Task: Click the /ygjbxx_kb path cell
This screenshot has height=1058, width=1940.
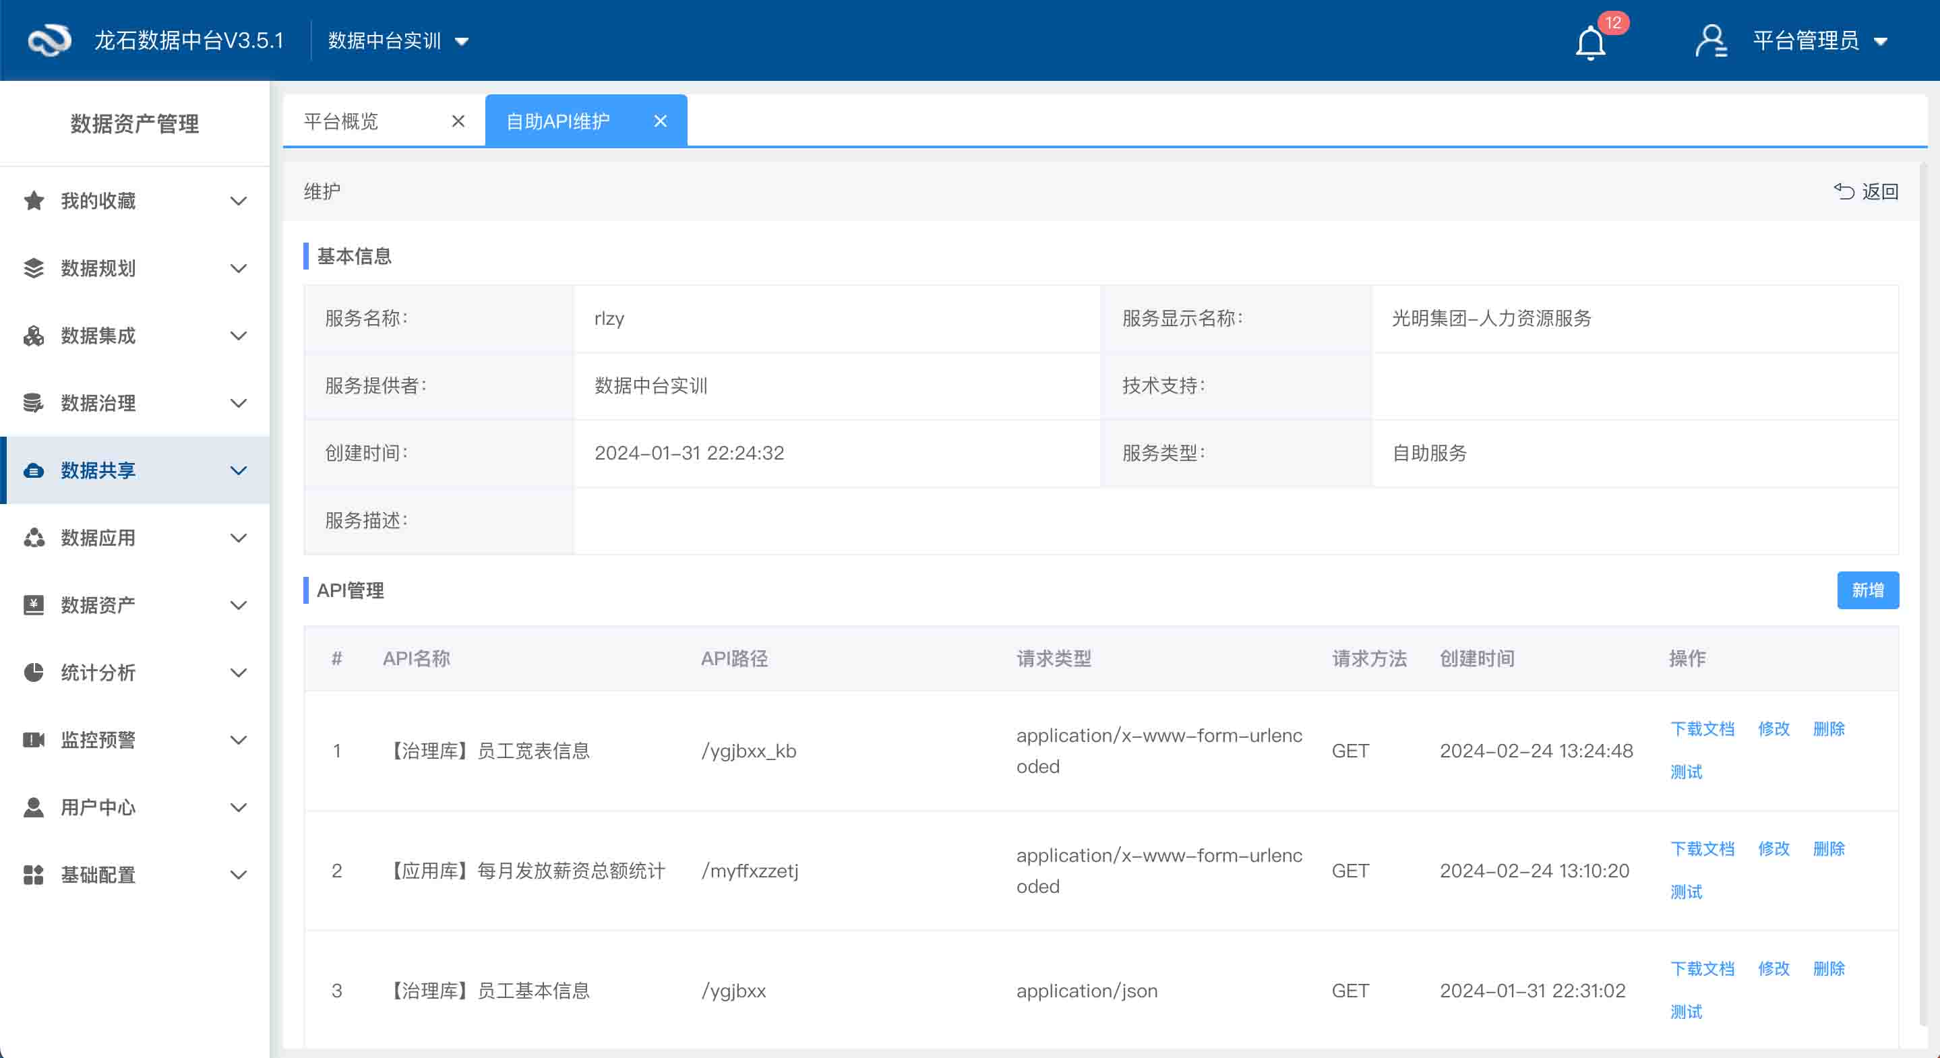Action: coord(749,751)
